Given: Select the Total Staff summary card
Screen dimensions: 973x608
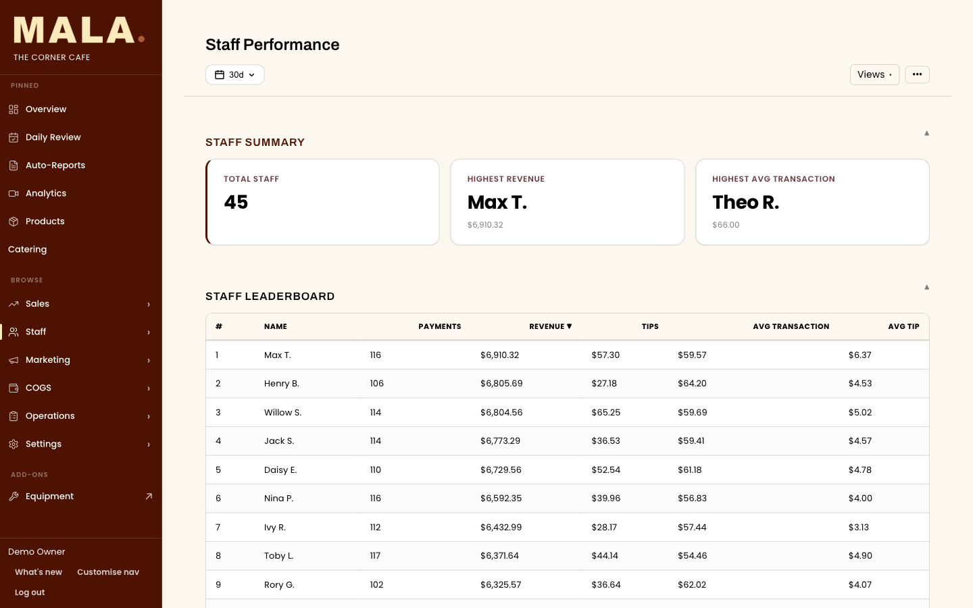Looking at the screenshot, I should point(322,202).
